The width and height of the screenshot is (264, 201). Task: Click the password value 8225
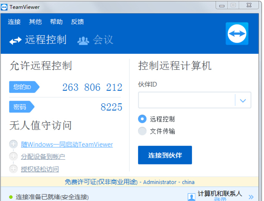[x=111, y=107]
